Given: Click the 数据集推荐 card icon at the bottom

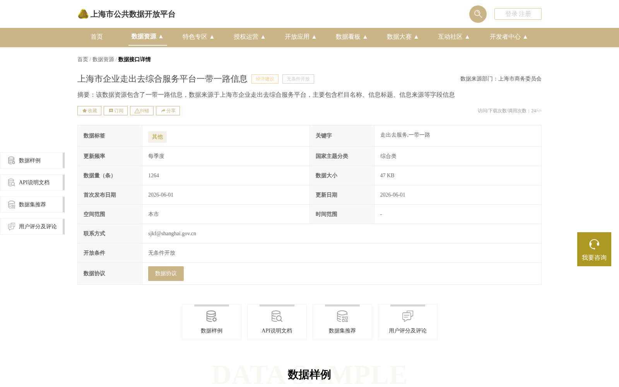Looking at the screenshot, I should 342,316.
